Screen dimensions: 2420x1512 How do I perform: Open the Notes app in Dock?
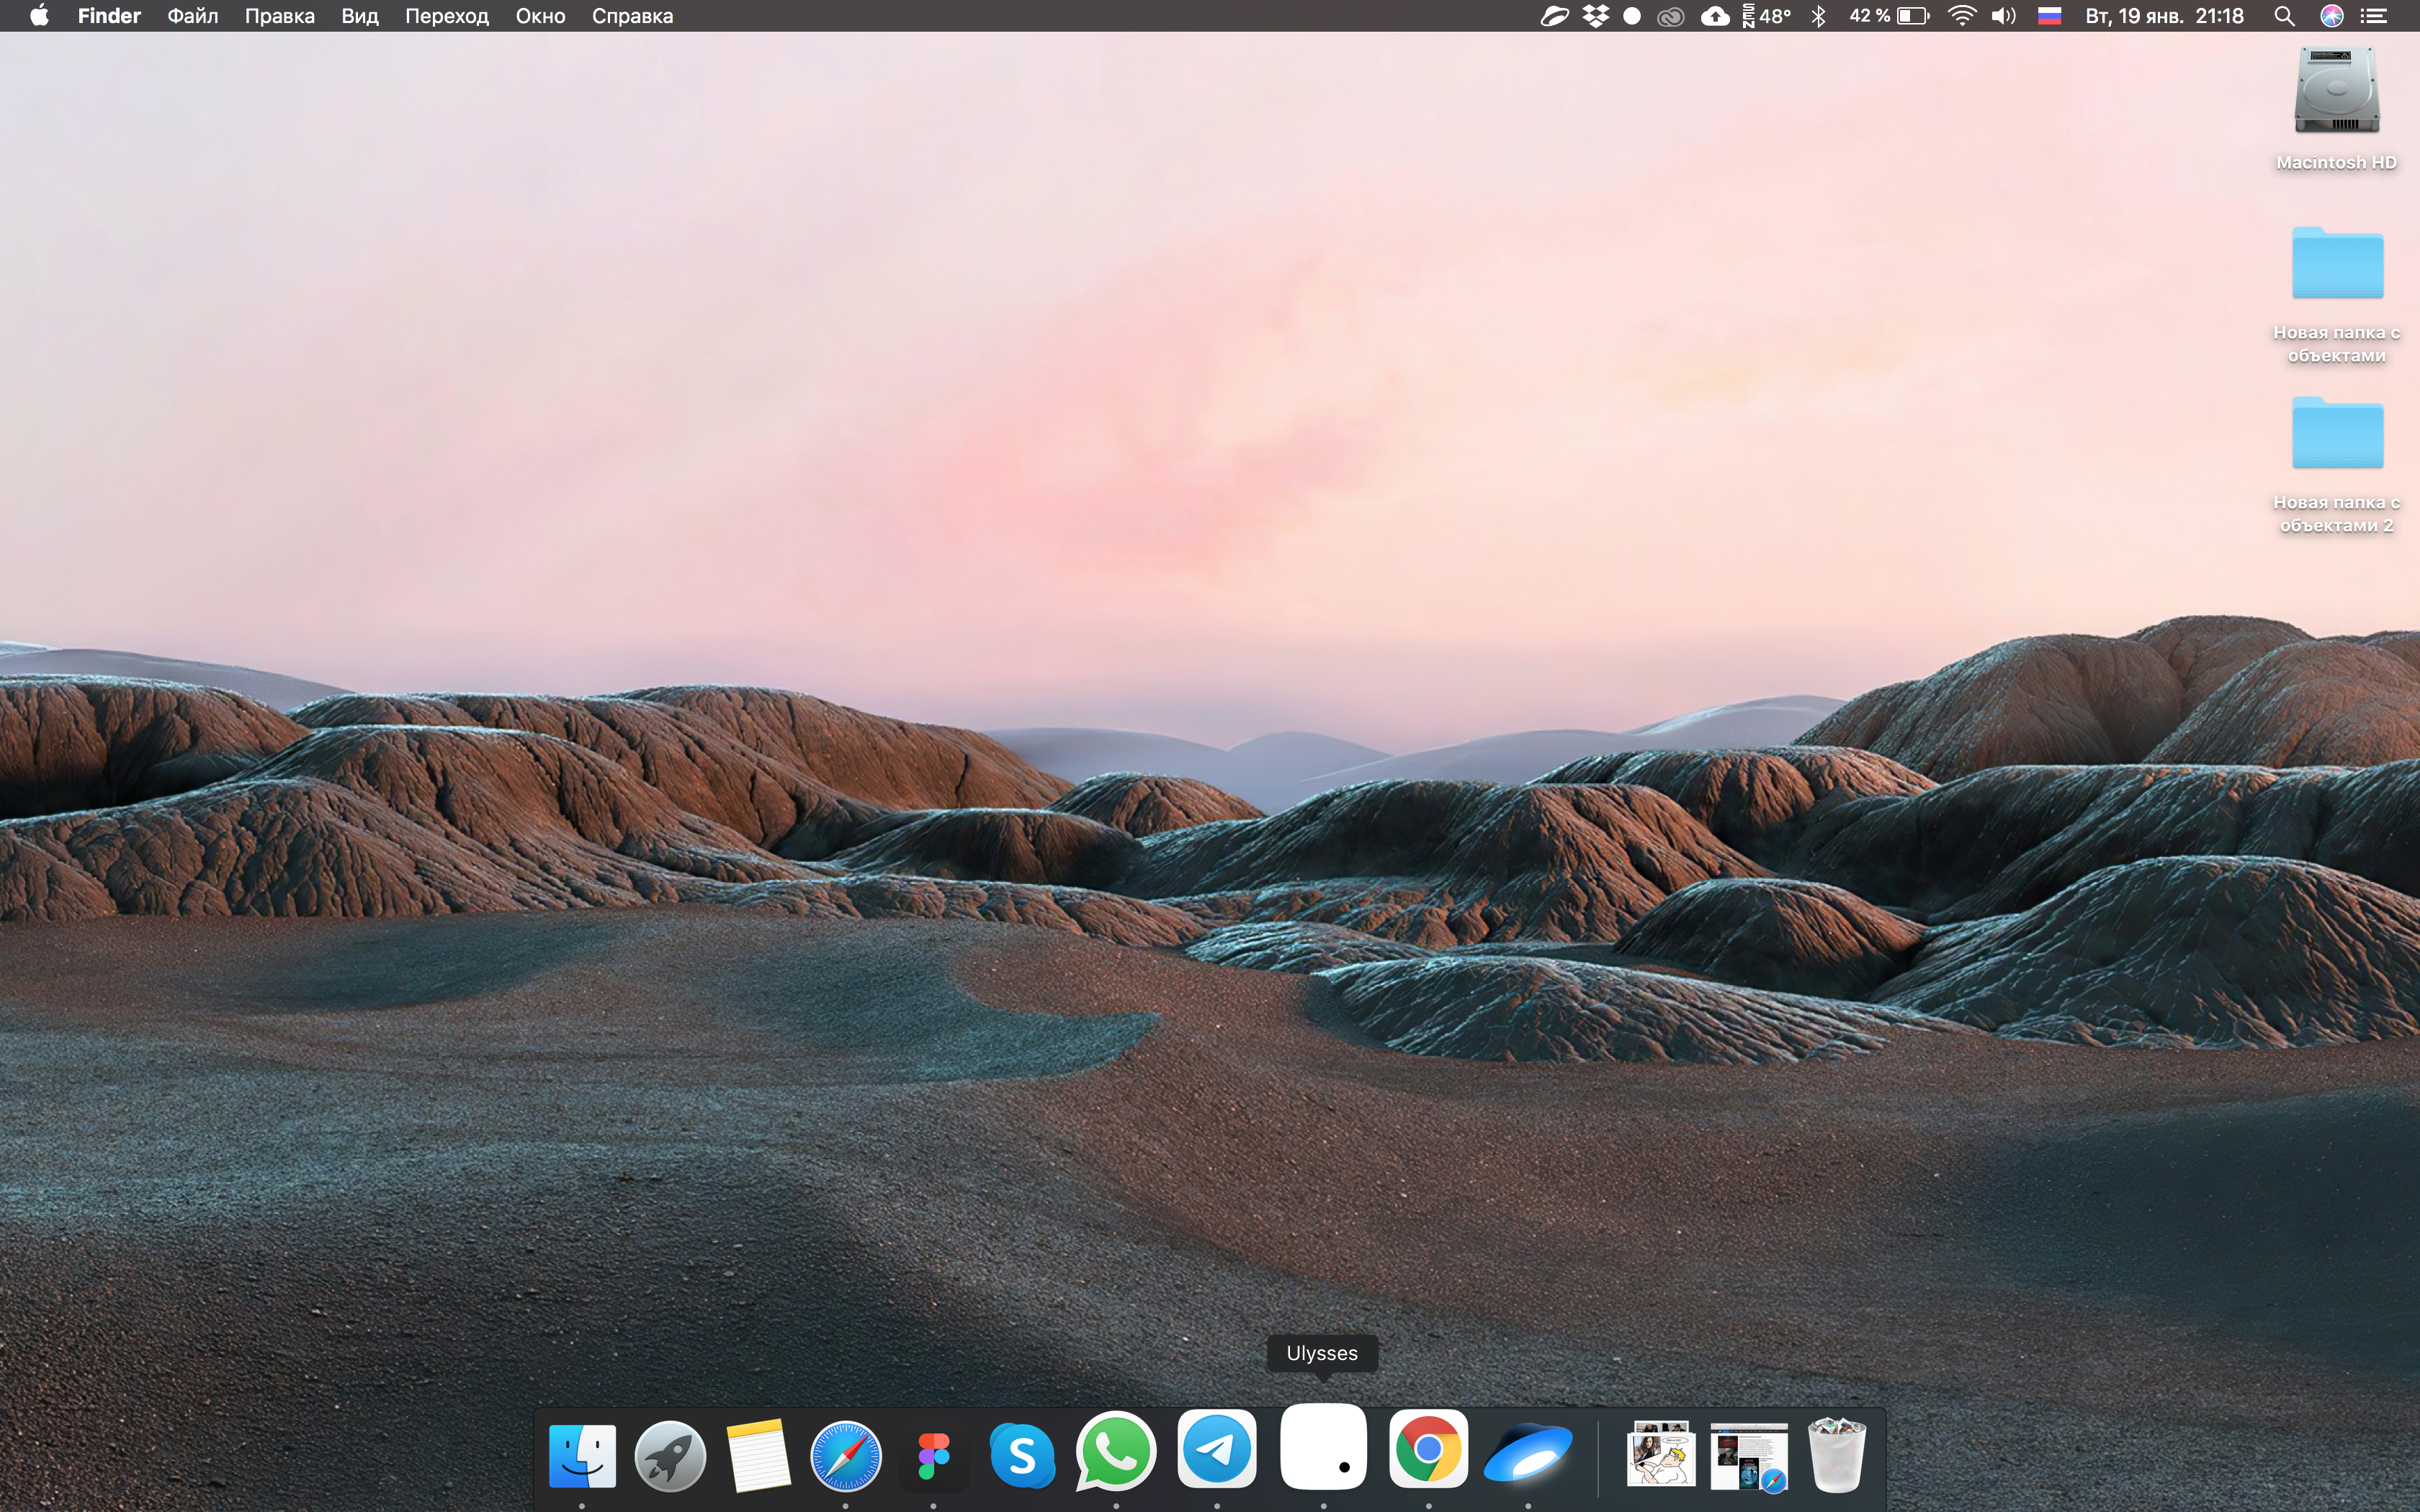(758, 1456)
